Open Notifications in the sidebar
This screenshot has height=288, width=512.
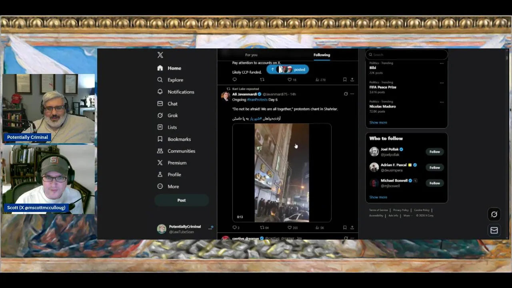tap(176, 92)
